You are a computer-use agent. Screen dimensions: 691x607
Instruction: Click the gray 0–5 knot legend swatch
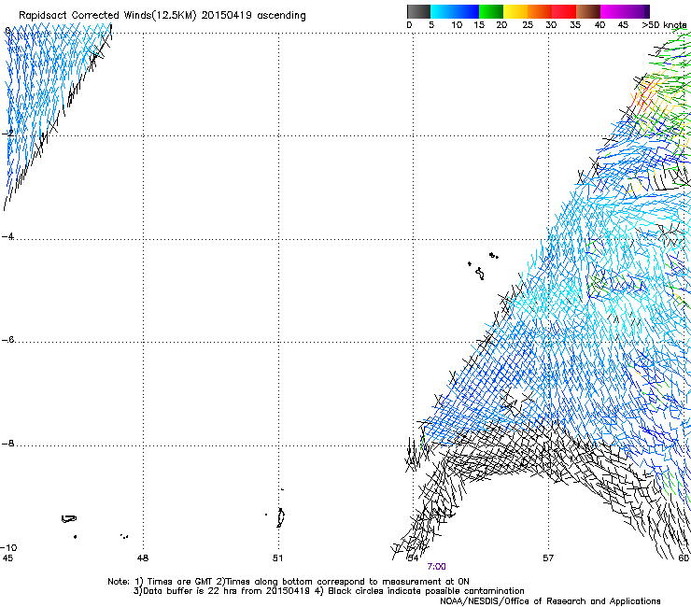click(x=418, y=11)
